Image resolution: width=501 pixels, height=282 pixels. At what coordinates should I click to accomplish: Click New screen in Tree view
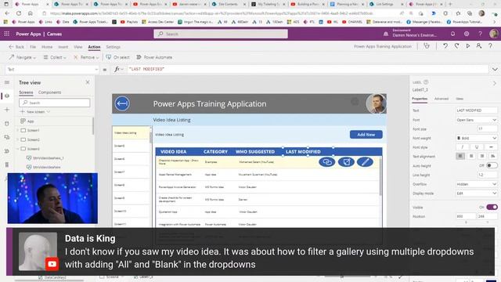(35, 112)
